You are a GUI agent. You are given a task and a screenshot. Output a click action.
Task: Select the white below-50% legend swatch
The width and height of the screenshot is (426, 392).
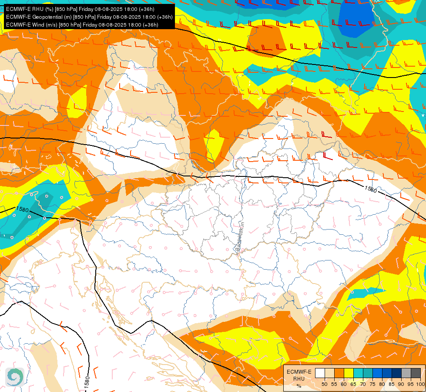point(320,373)
